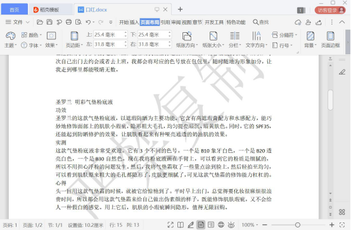Increase the bottom margin with stepper arrow
The height and width of the screenshot is (230, 351).
coord(169,33)
